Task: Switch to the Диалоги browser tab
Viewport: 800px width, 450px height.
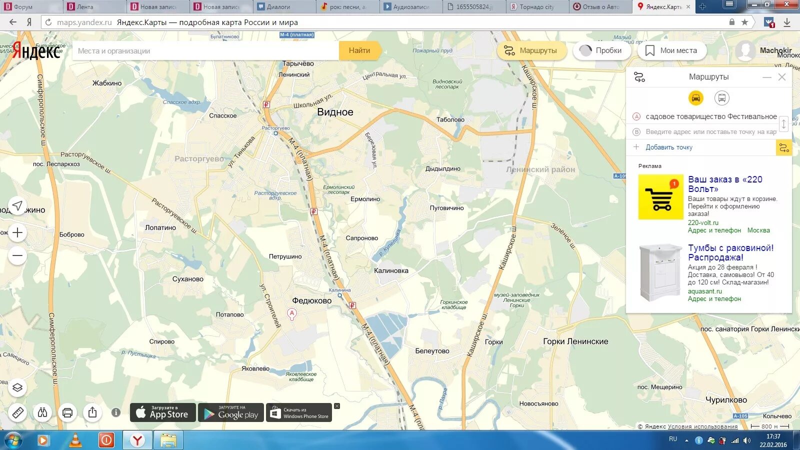Action: pyautogui.click(x=284, y=7)
